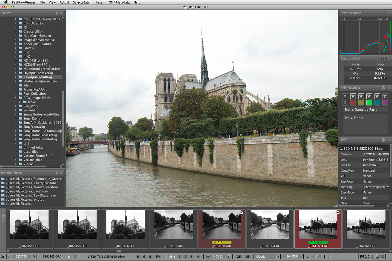Toggle fullscreen with the expand arrows icon
392x261 pixels.
367,256
